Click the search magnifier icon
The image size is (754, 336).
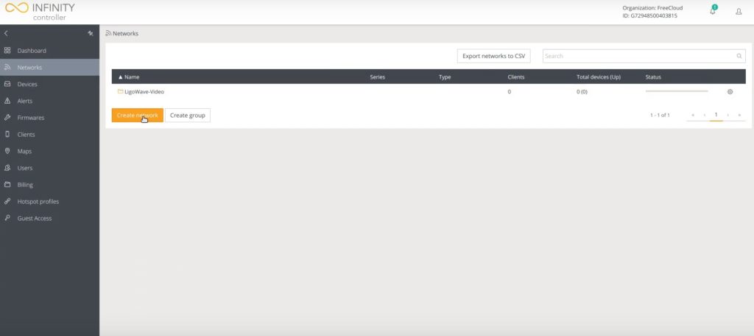739,56
